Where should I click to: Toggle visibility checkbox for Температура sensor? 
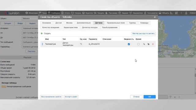[x=129, y=44]
